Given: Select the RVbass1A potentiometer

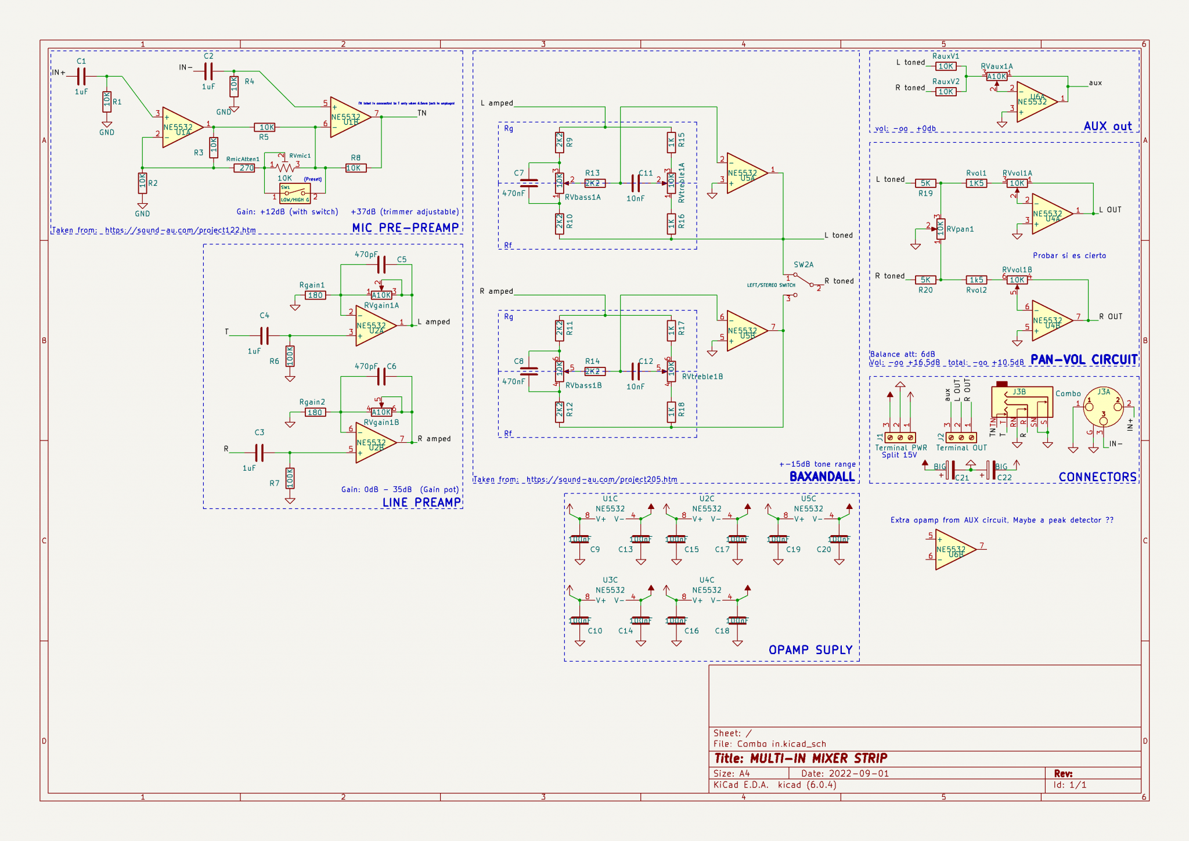Looking at the screenshot, I should [560, 183].
